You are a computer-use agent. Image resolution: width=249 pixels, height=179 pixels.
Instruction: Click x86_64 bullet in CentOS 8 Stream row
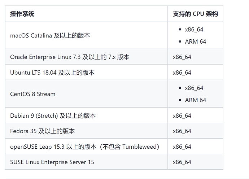(x=194, y=88)
